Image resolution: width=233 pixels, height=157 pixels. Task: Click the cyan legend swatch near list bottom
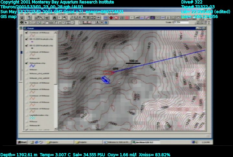(x=32, y=118)
